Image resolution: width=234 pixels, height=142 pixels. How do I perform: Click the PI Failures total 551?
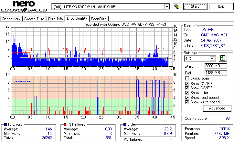pyautogui.click(x=109, y=138)
